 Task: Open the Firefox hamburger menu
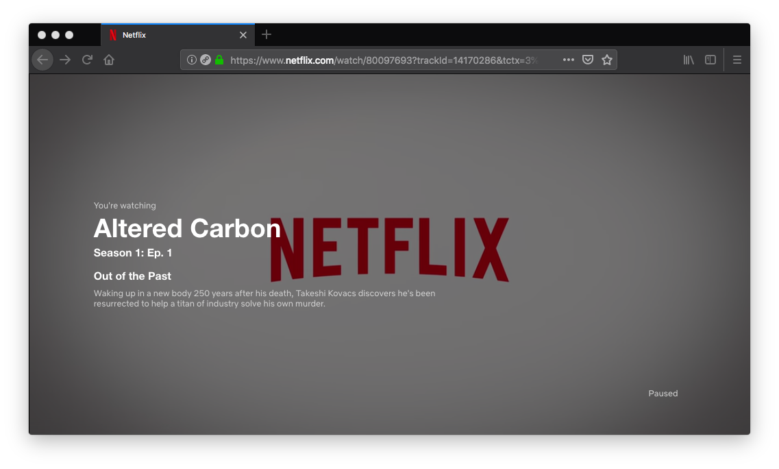737,60
